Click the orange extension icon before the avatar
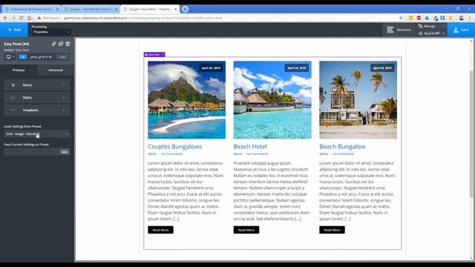 pos(451,18)
